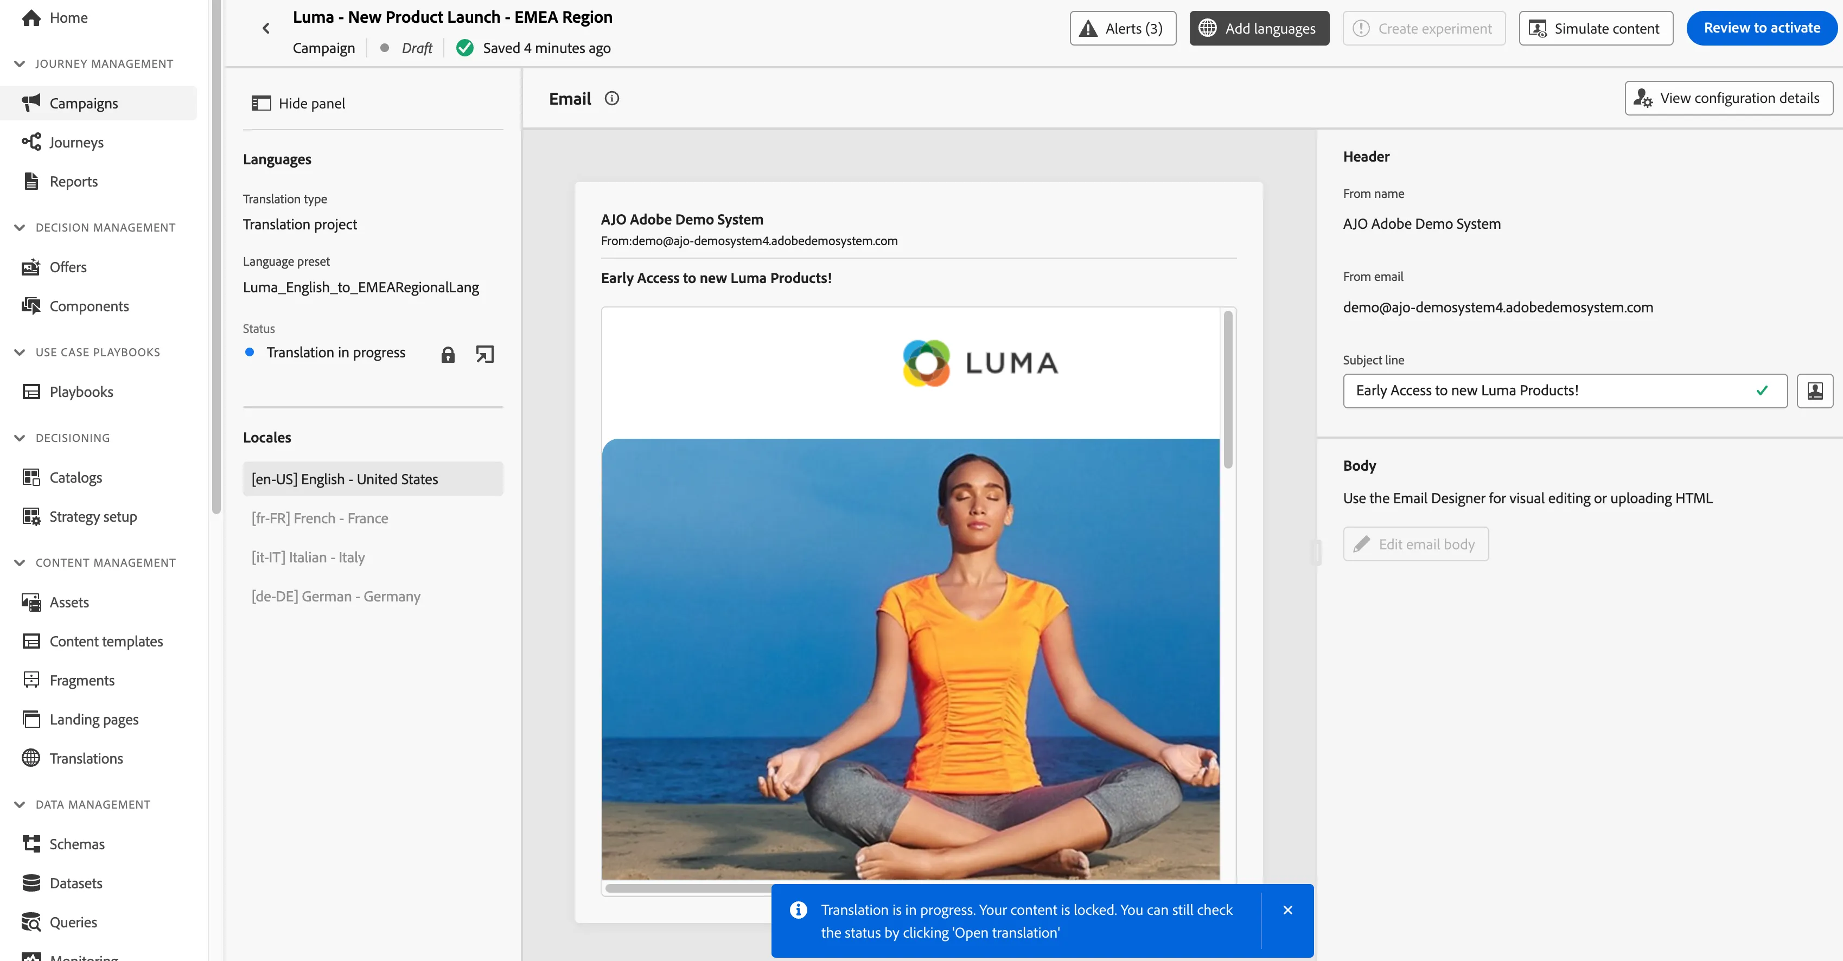
Task: Select the it-IT Italian locale
Action: 373,558
